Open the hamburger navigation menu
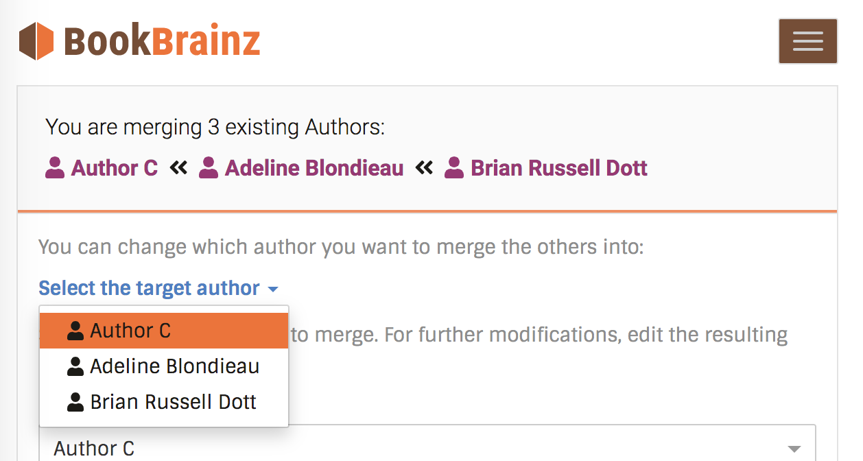Viewport: 863px width, 461px height. pos(807,41)
